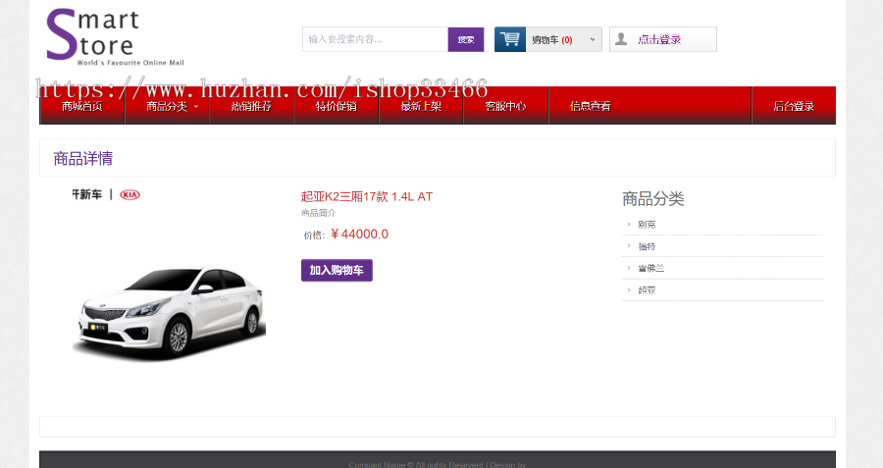Screen dimensions: 883x468
Task: Expand the 购物车 dropdown arrow
Action: tap(593, 39)
